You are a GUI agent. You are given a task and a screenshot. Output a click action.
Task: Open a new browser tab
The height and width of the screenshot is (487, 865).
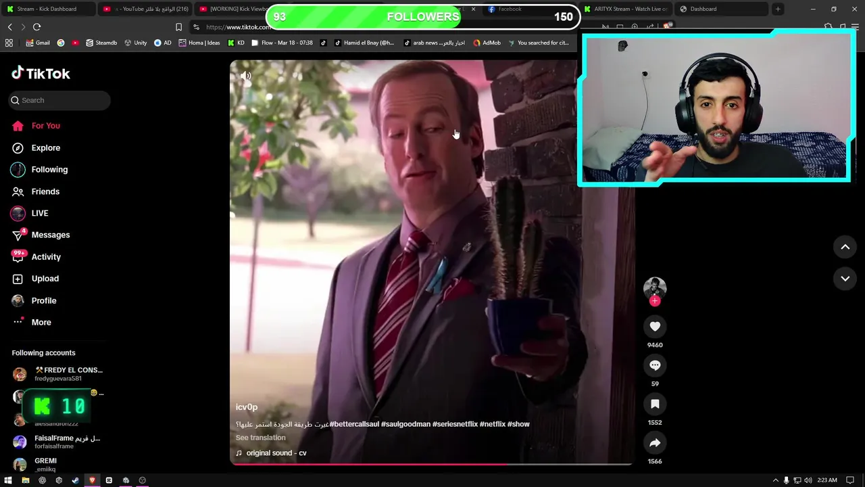pyautogui.click(x=778, y=9)
